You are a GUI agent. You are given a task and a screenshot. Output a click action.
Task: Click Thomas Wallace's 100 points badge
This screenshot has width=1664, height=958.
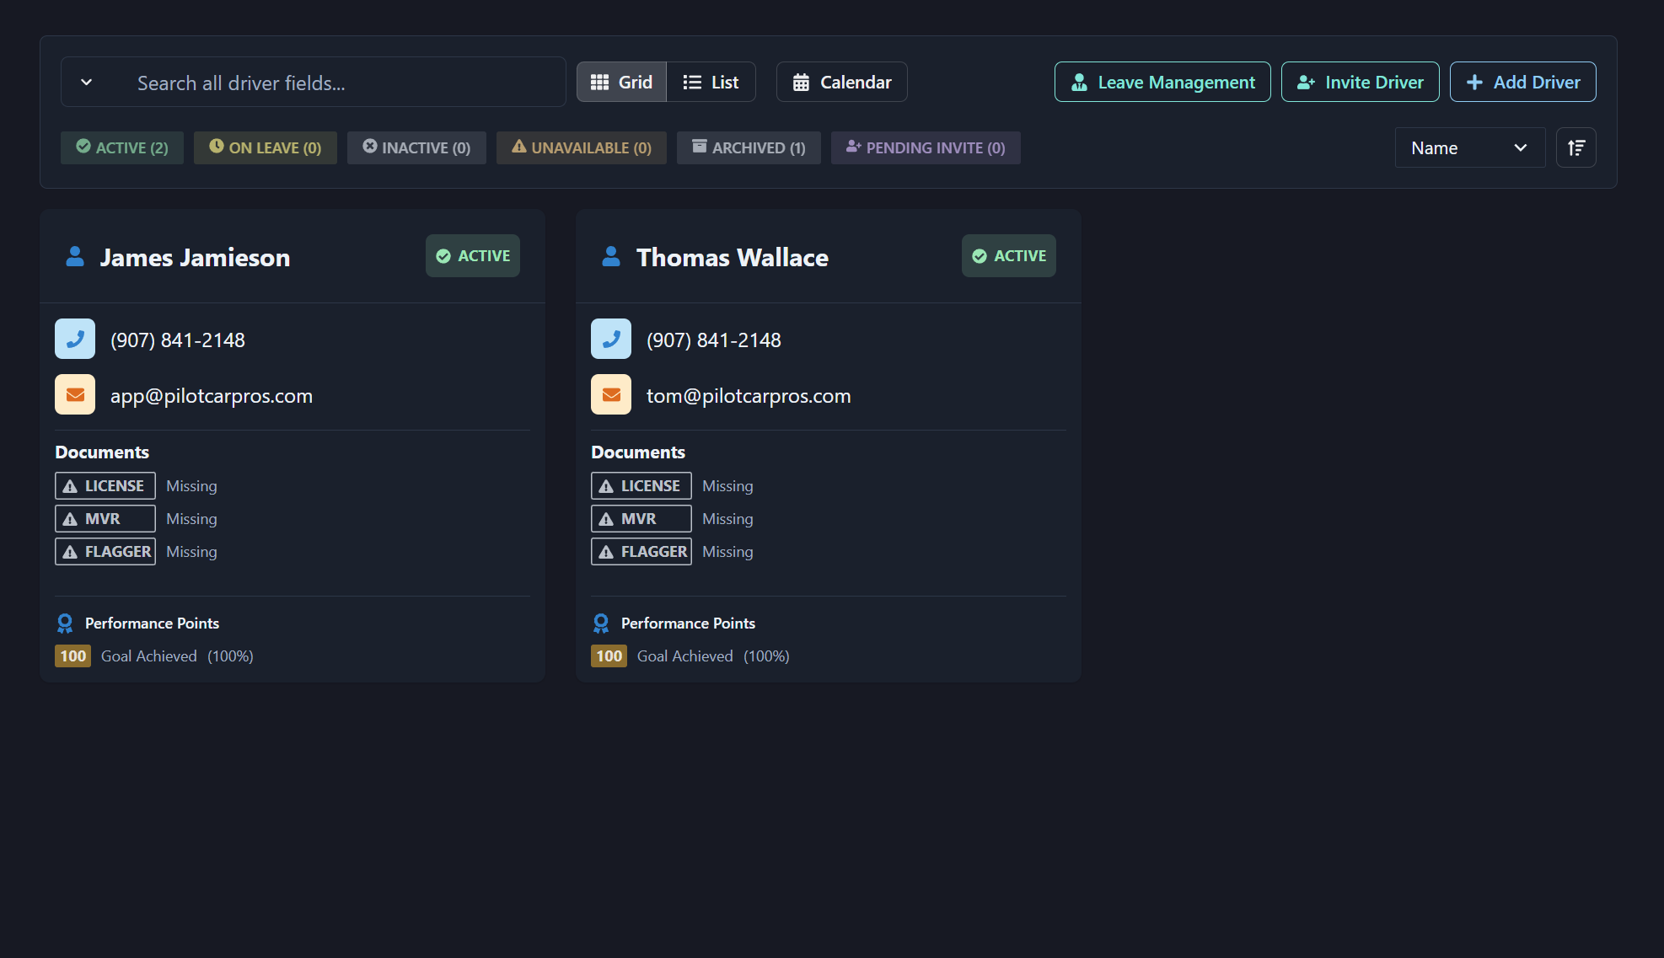point(609,656)
